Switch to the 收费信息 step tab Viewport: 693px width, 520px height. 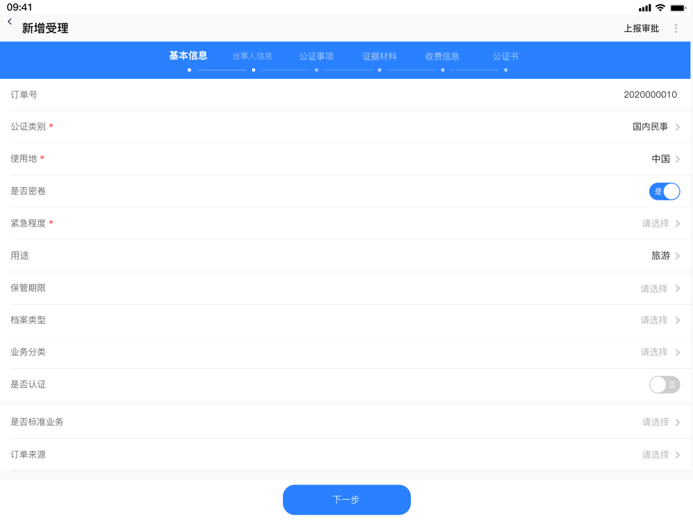(442, 56)
